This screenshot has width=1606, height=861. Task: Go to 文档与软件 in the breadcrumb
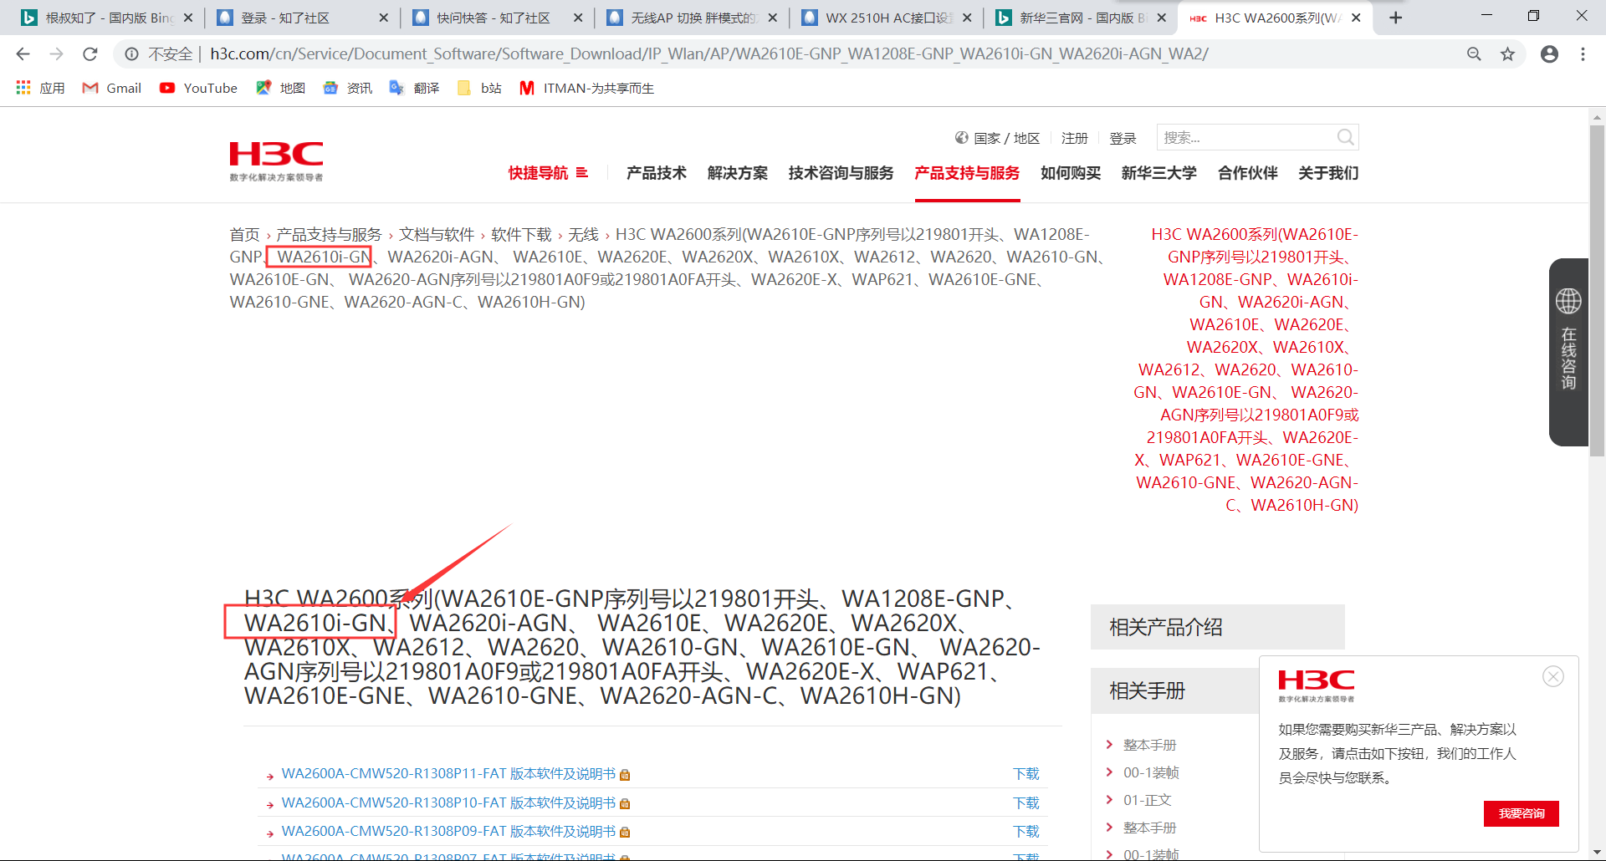pos(437,235)
